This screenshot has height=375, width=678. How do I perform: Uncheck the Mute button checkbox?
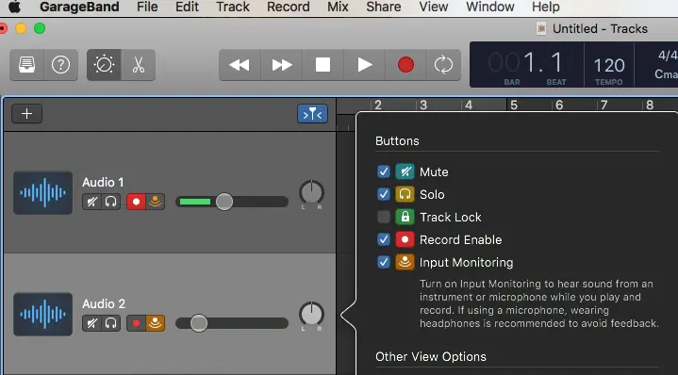(384, 171)
